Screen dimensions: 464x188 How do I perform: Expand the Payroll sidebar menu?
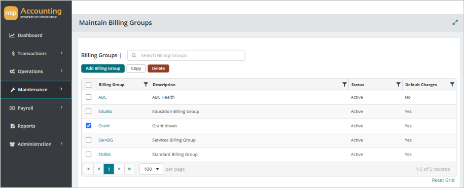pos(36,108)
